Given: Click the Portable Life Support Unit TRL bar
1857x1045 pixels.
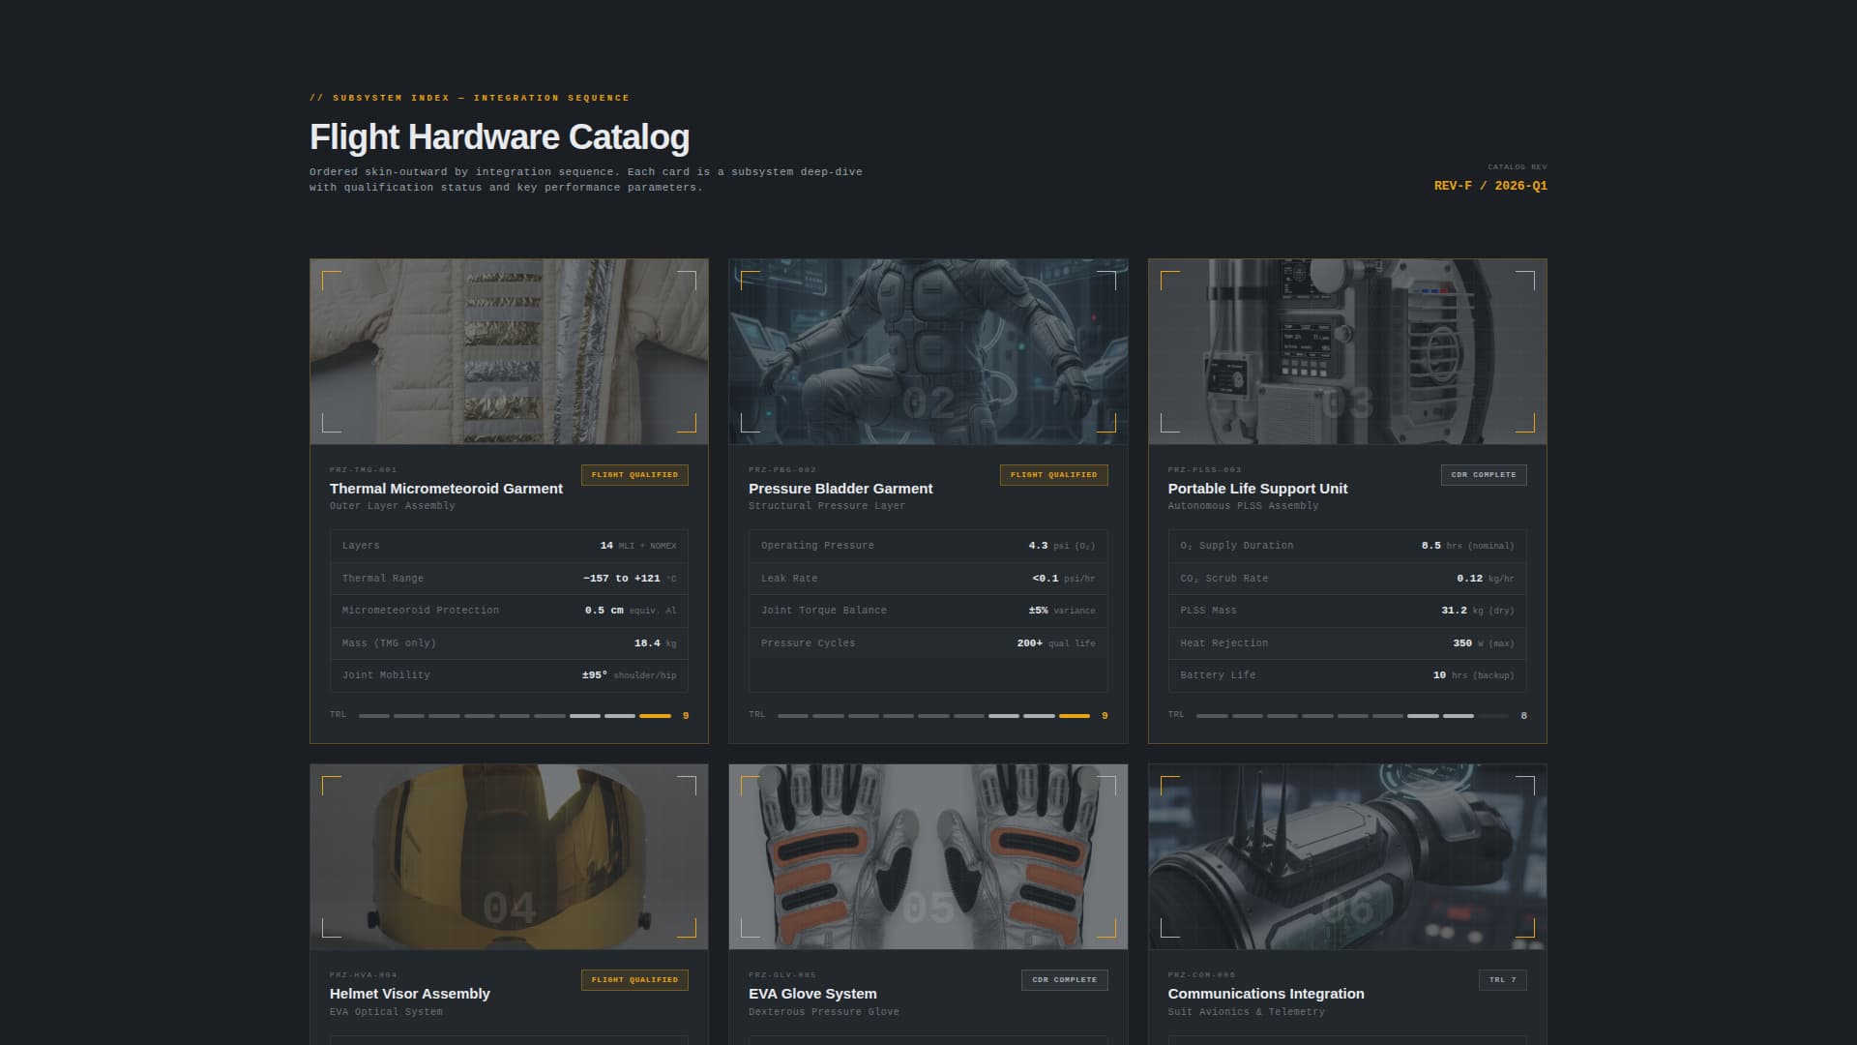Looking at the screenshot, I should [x=1352, y=716].
